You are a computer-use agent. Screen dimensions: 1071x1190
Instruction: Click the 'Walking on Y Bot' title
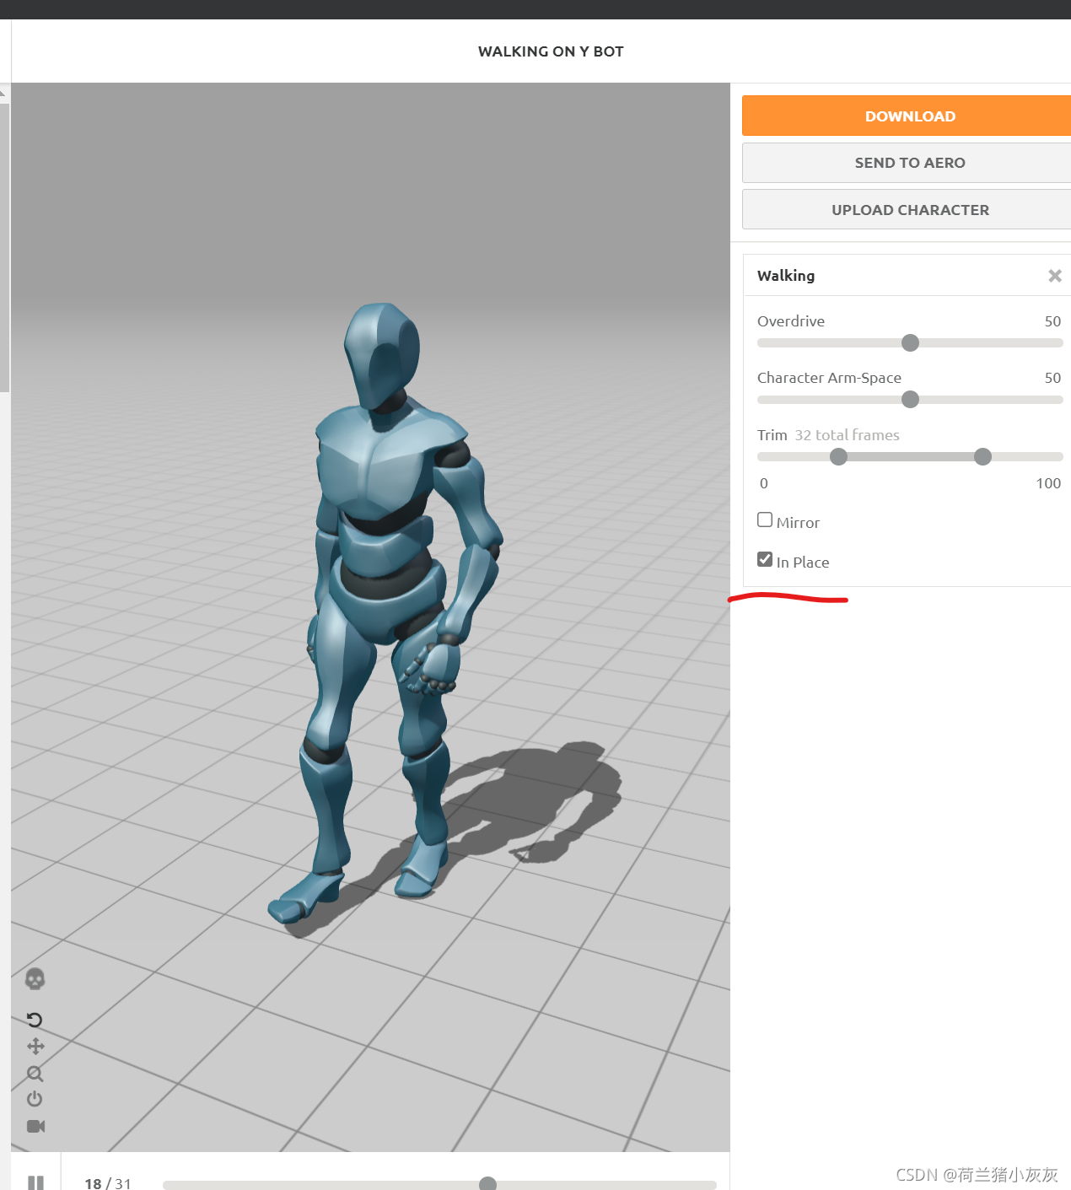click(551, 51)
